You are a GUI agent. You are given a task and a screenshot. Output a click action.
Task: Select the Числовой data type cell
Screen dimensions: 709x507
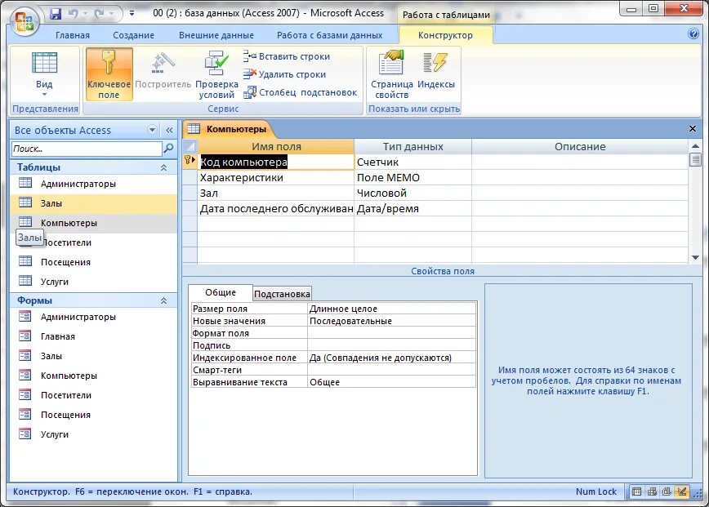(x=412, y=193)
